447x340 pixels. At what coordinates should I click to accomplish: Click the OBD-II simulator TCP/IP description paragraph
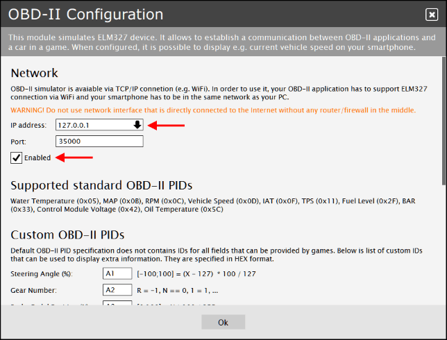tap(219, 93)
